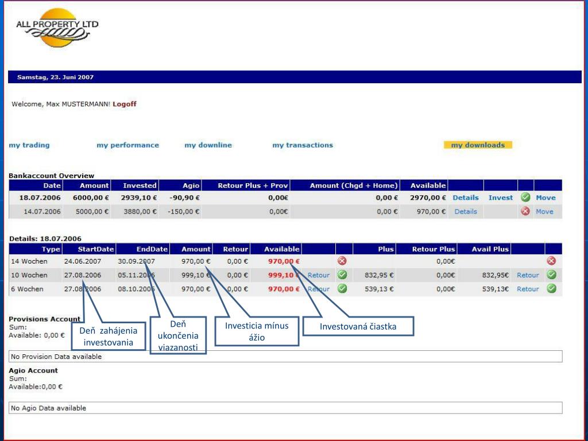588x441 pixels.
Task: Open the my performance menu
Action: tap(128, 145)
